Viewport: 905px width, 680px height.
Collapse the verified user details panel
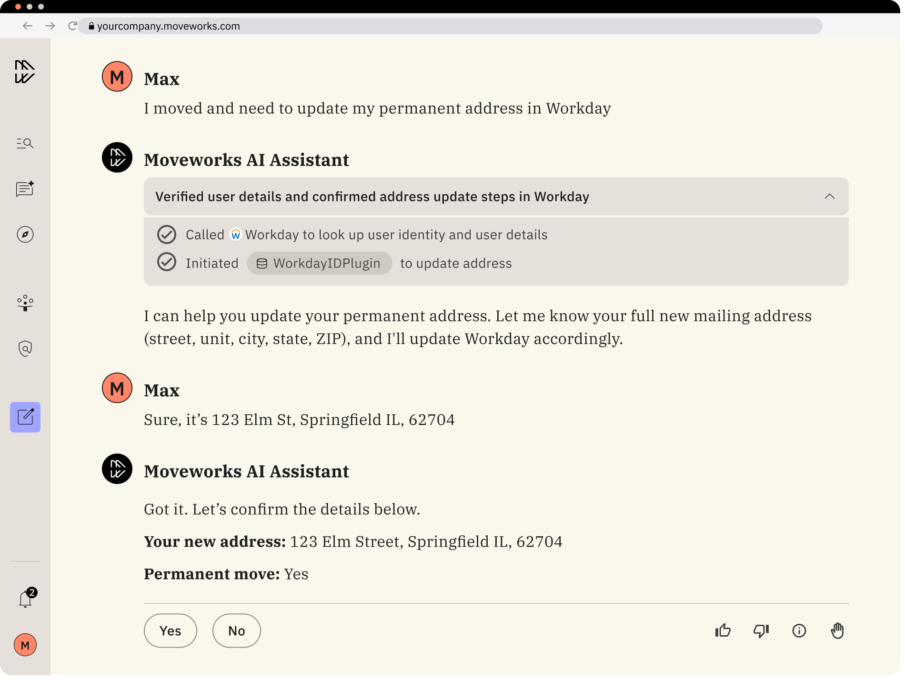[x=830, y=196]
